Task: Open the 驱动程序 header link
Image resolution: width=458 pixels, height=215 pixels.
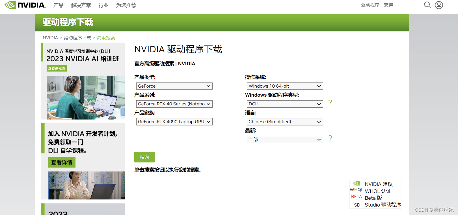Action: pyautogui.click(x=370, y=5)
